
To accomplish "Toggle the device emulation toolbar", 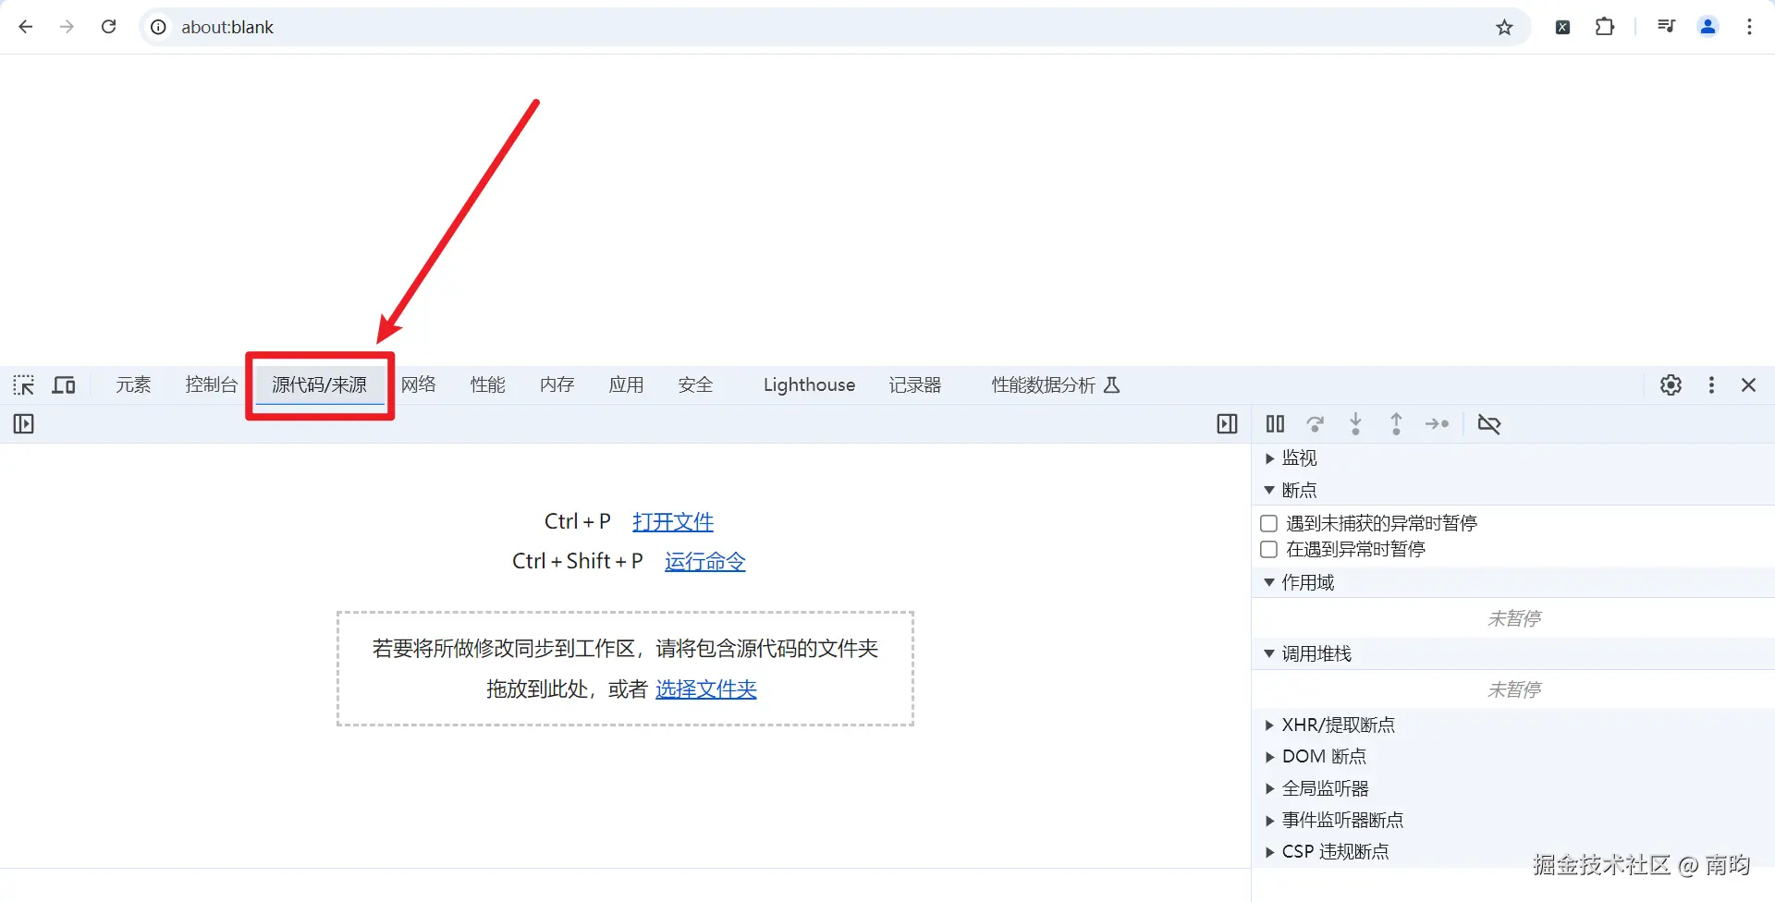I will tap(63, 384).
